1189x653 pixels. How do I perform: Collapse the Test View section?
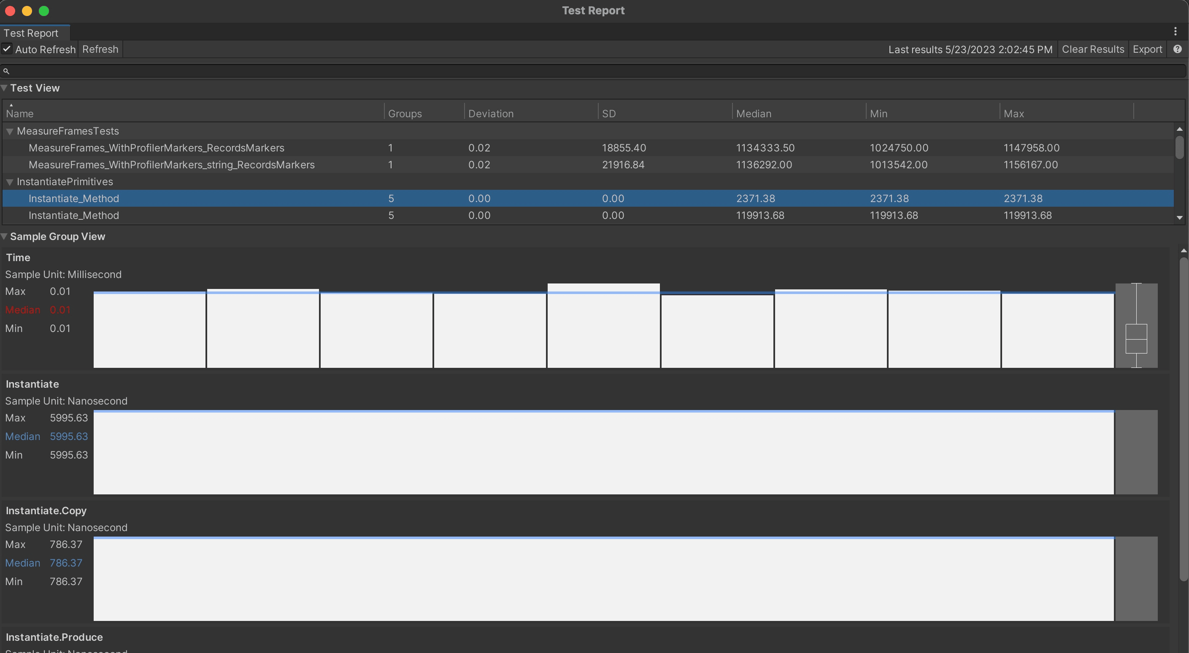[x=4, y=88]
